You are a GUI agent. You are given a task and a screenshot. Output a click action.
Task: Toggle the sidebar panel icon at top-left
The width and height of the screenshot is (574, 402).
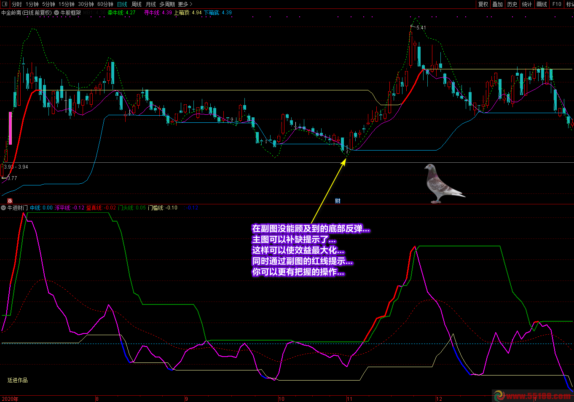[5, 4]
